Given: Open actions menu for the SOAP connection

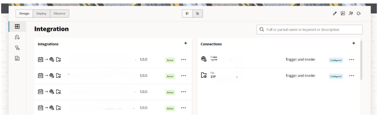Looking at the screenshot, I should (351, 60).
